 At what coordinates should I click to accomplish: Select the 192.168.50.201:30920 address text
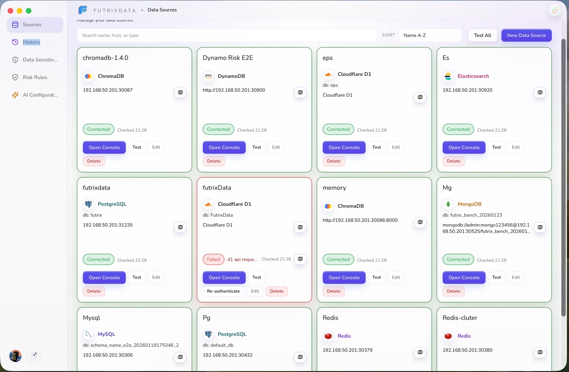tap(468, 90)
